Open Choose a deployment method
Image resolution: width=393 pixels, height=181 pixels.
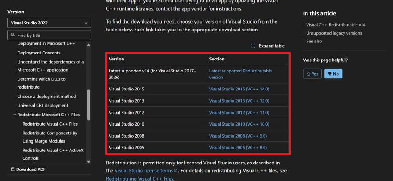click(x=47, y=97)
